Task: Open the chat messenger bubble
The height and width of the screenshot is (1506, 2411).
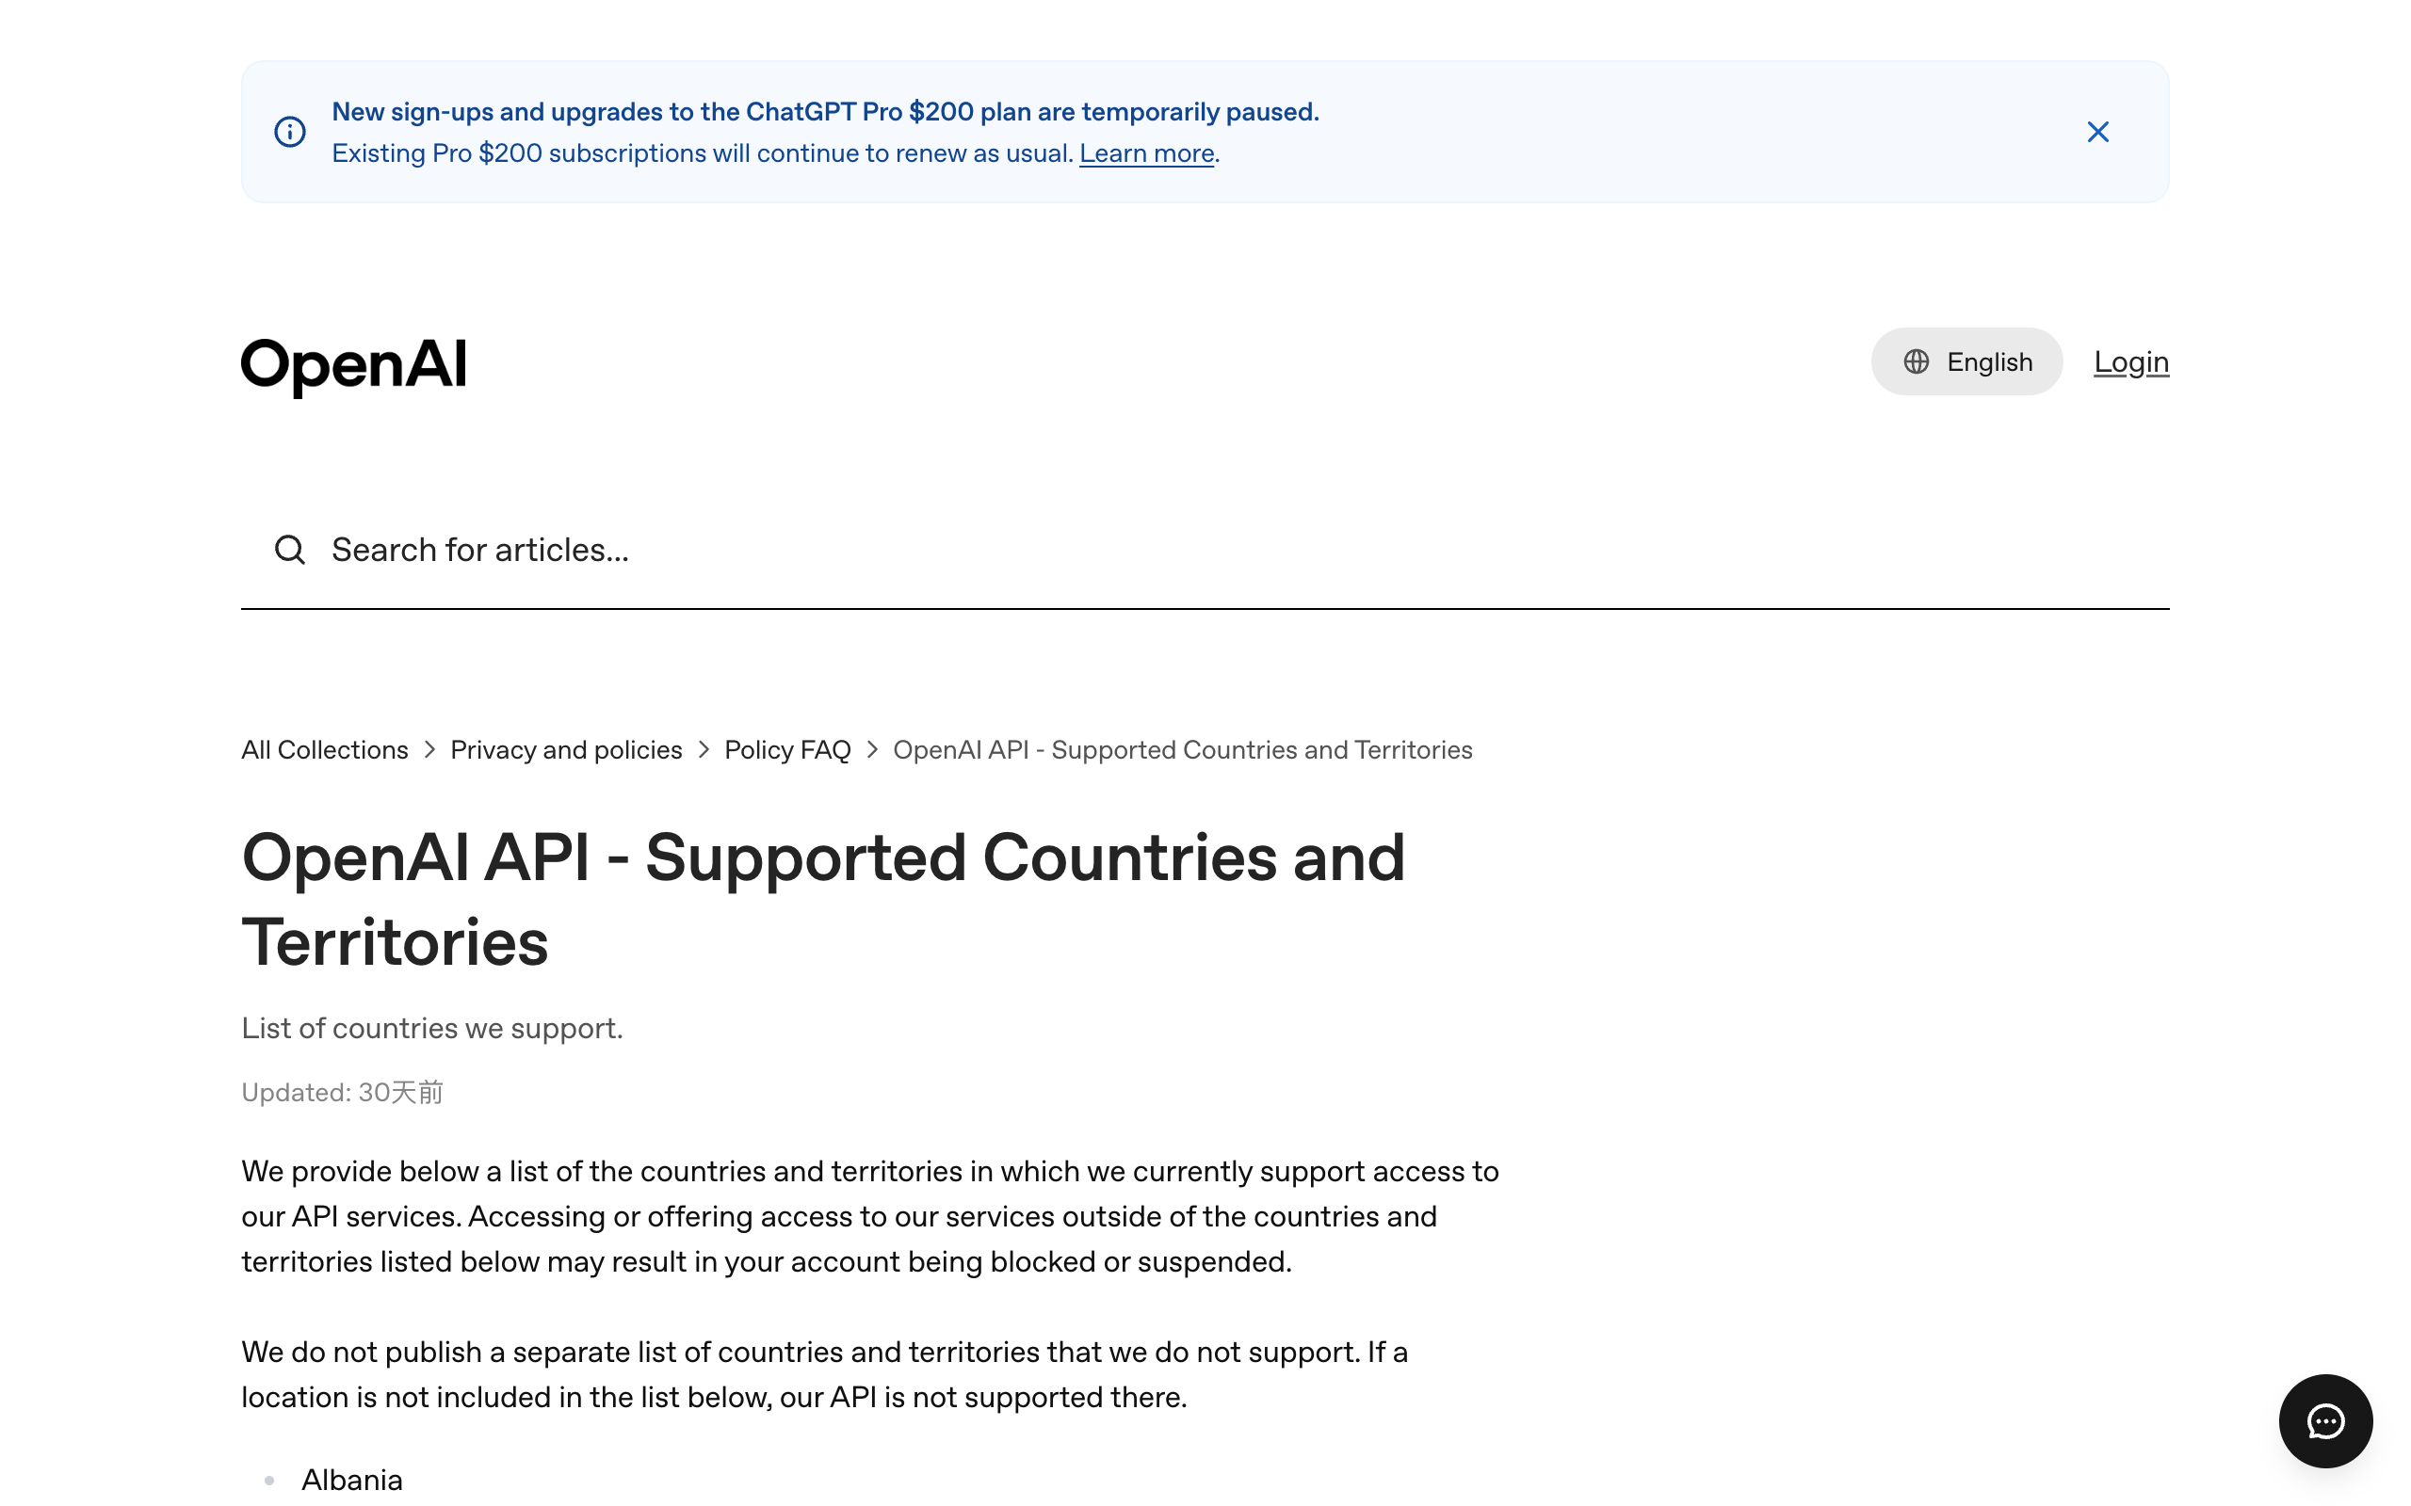Action: (2325, 1420)
